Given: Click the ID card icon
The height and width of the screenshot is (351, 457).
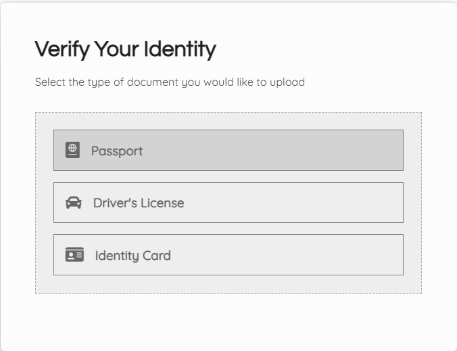Looking at the screenshot, I should tap(74, 254).
